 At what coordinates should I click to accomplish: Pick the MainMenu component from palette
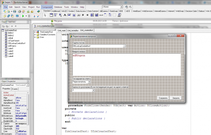56,15
